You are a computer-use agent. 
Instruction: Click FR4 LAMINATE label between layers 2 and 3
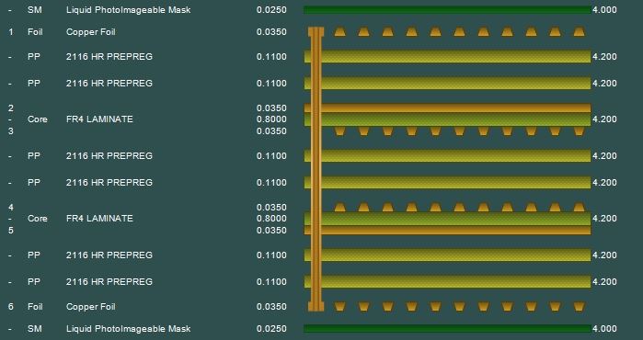pos(99,119)
